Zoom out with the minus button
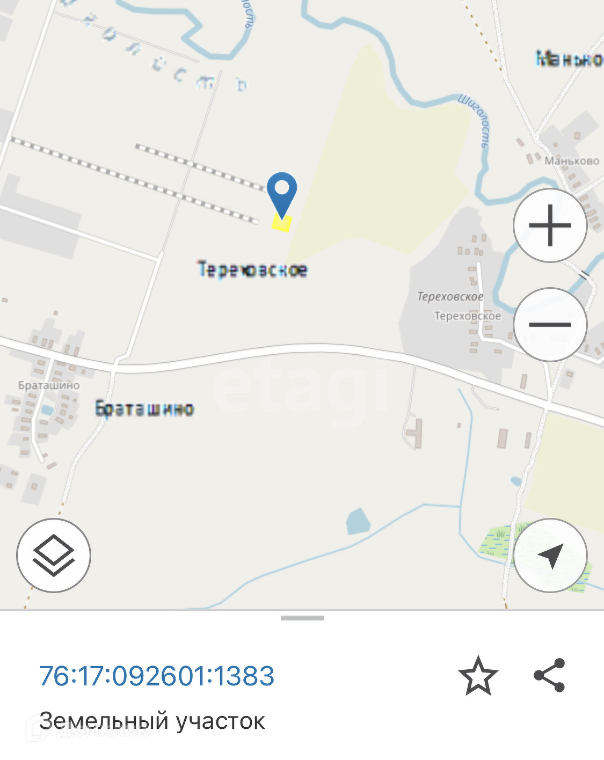The width and height of the screenshot is (604, 760). (x=550, y=324)
